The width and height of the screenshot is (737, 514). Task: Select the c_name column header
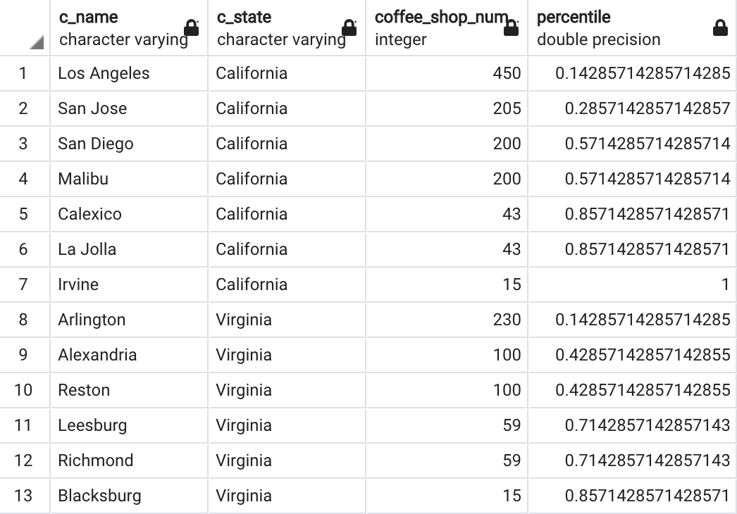tap(129, 27)
